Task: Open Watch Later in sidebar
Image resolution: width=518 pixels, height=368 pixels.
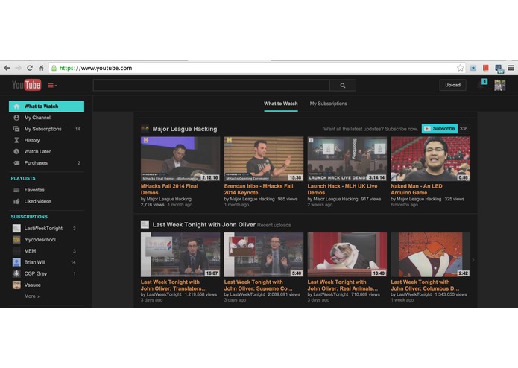Action: pos(46,151)
